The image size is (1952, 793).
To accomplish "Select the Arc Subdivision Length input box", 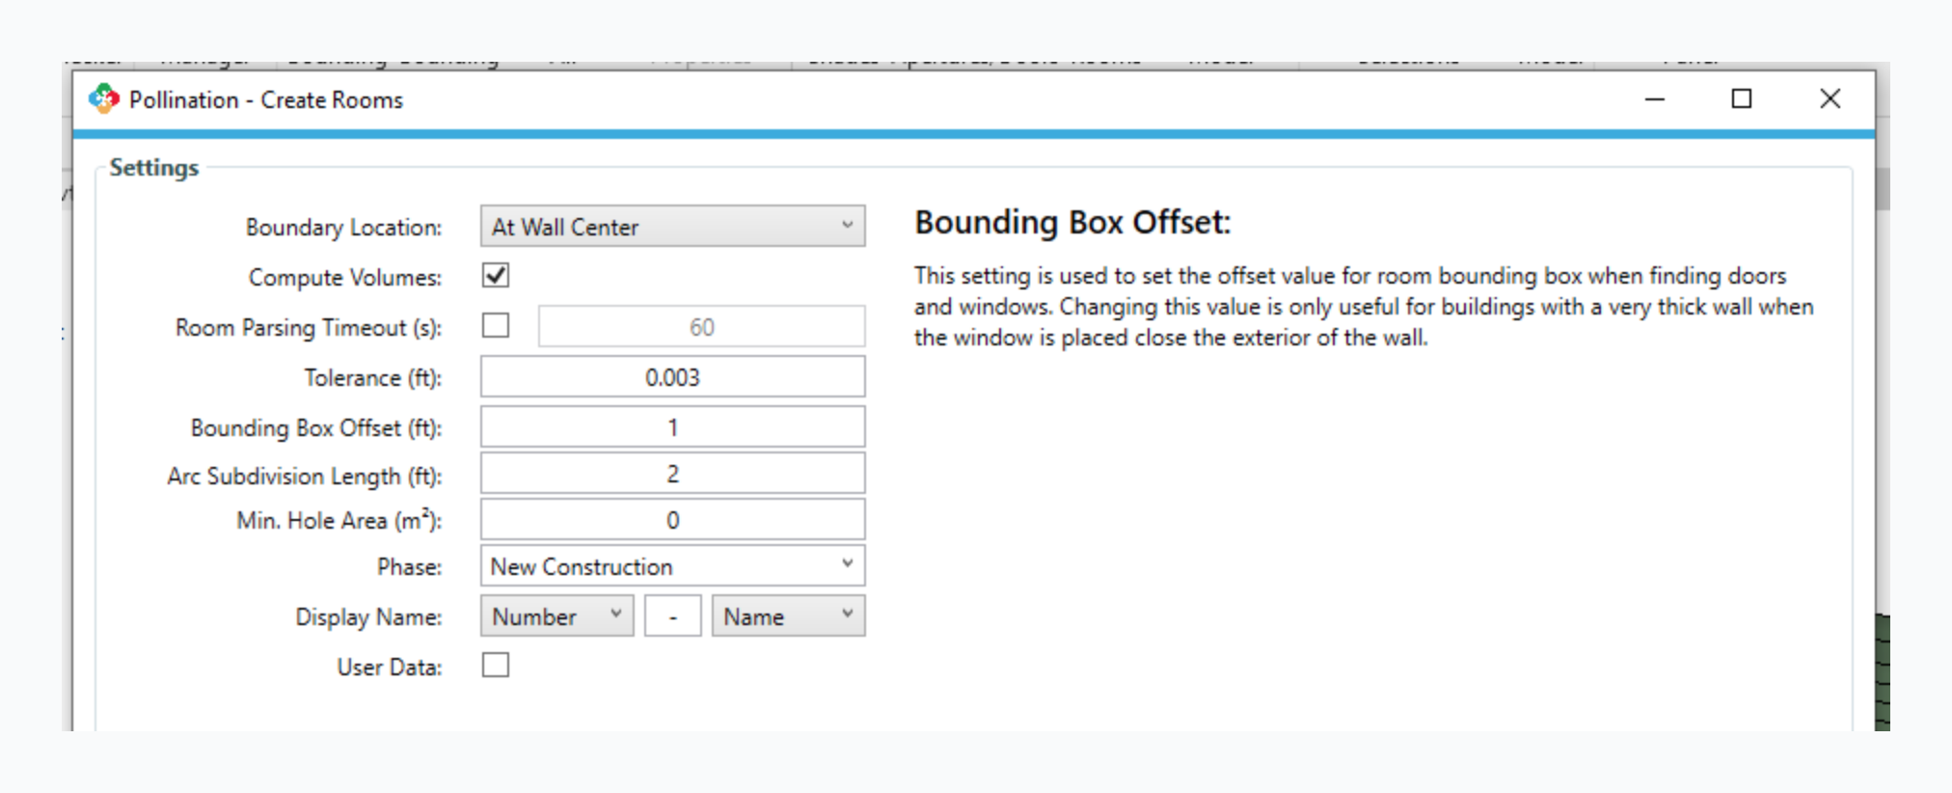I will [x=672, y=474].
